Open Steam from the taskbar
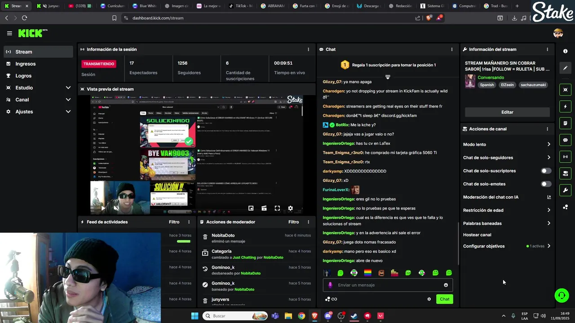Image resolution: width=575 pixels, height=323 pixels. click(354, 316)
